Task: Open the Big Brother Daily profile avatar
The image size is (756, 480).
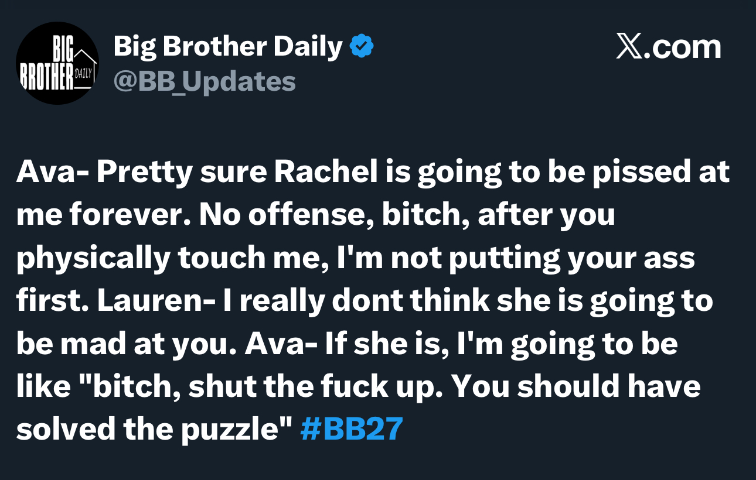Action: point(57,63)
